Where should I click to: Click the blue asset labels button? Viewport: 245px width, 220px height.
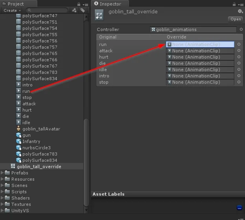(x=239, y=208)
